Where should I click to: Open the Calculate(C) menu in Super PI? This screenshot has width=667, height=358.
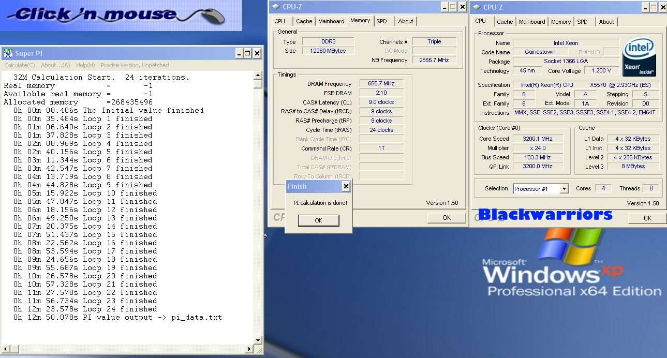coord(20,65)
